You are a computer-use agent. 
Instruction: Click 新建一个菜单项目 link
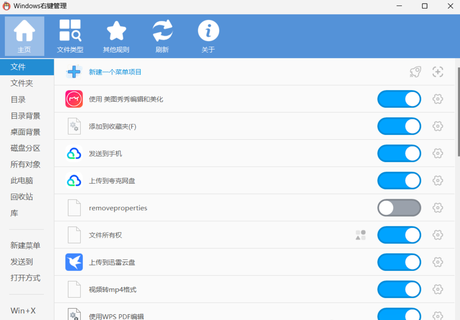(x=115, y=72)
